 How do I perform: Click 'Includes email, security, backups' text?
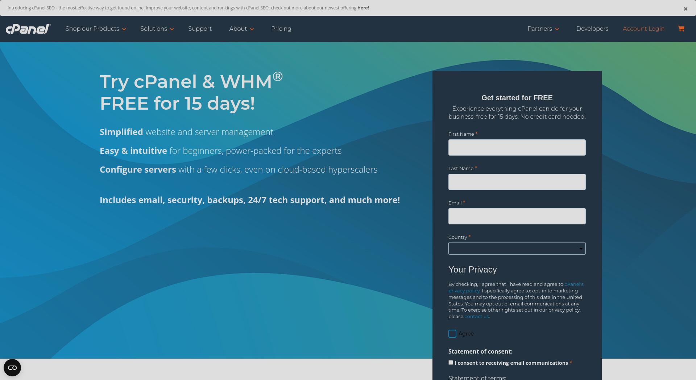pos(250,200)
